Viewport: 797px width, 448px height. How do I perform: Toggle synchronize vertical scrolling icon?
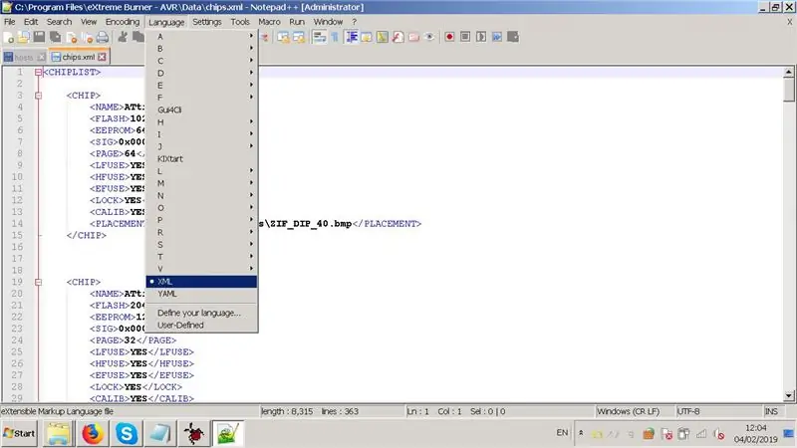(283, 37)
